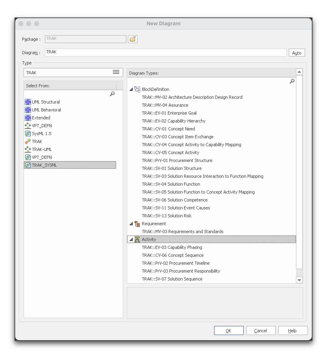Select the SysML 1.5 icon
The image size is (327, 358).
click(x=28, y=134)
